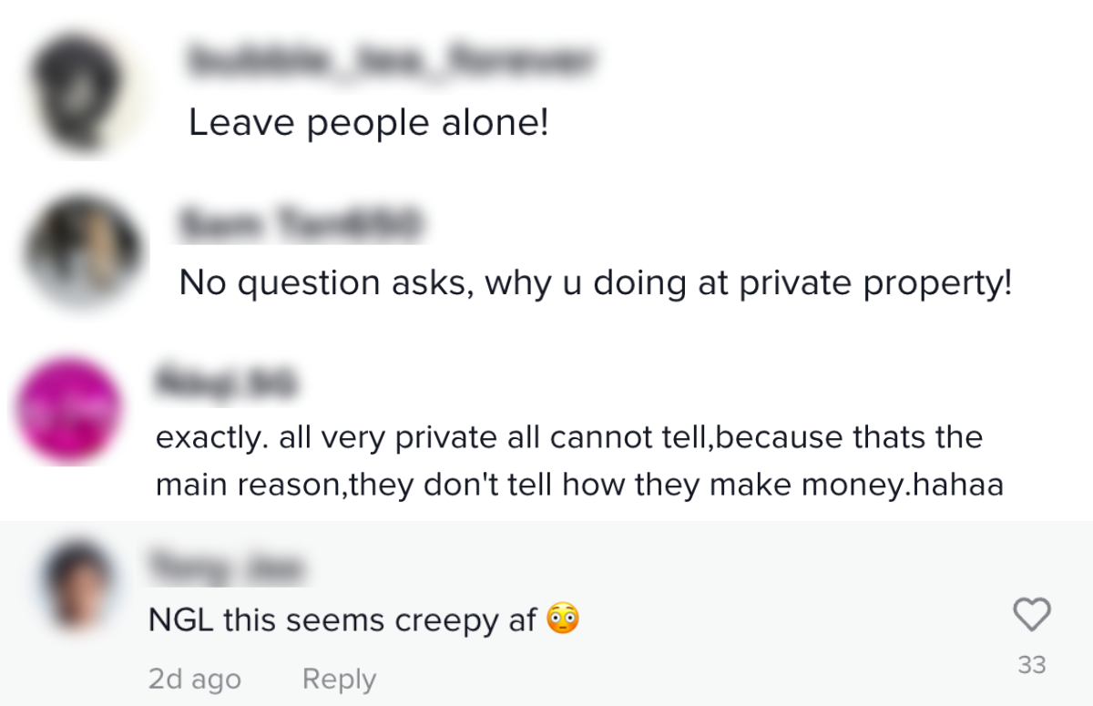The height and width of the screenshot is (706, 1093).
Task: Click the 'exactly. all very private' comment line
Action: (x=569, y=437)
